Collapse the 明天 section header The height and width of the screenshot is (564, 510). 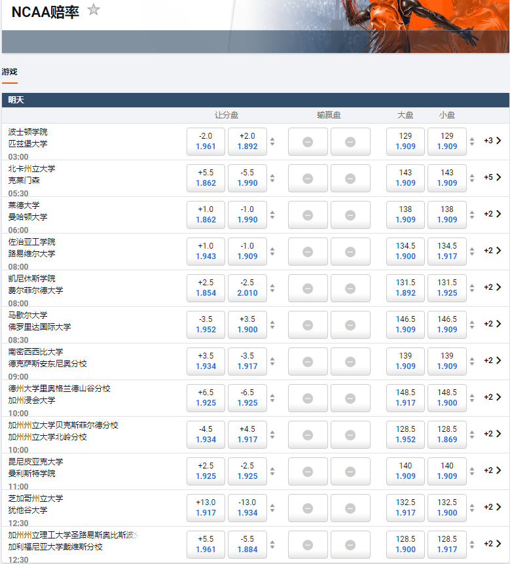point(255,100)
